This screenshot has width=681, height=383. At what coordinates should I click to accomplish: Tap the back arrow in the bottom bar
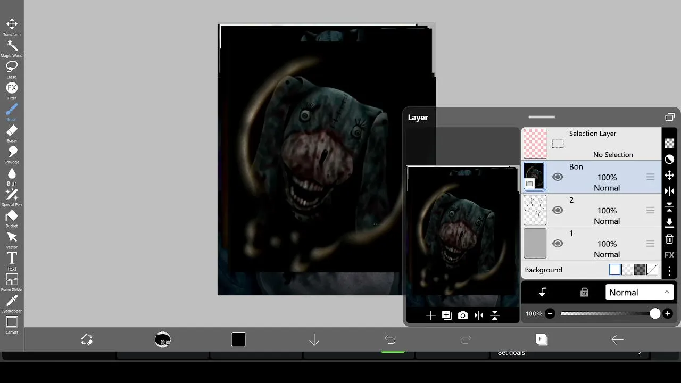618,339
